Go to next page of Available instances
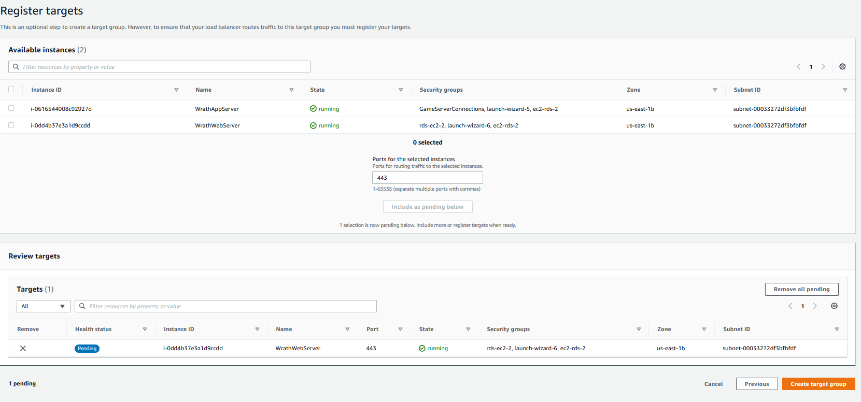Viewport: 861px width, 402px height. pos(823,67)
